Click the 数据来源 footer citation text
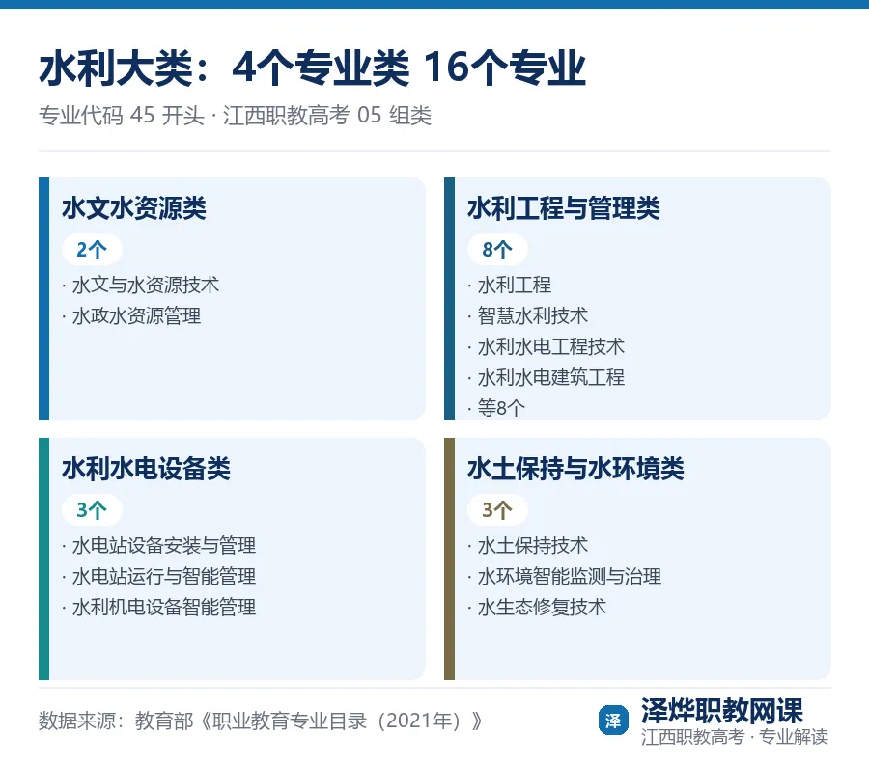 pos(261,721)
